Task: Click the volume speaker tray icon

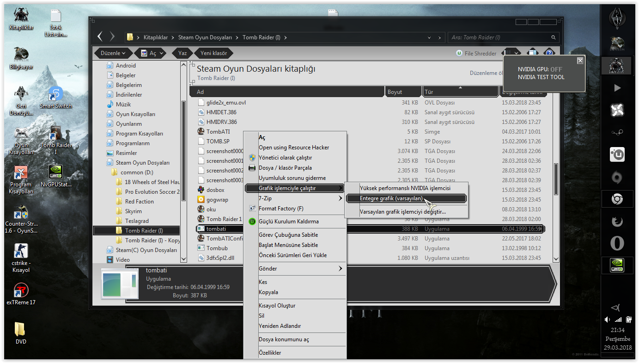Action: pyautogui.click(x=608, y=319)
